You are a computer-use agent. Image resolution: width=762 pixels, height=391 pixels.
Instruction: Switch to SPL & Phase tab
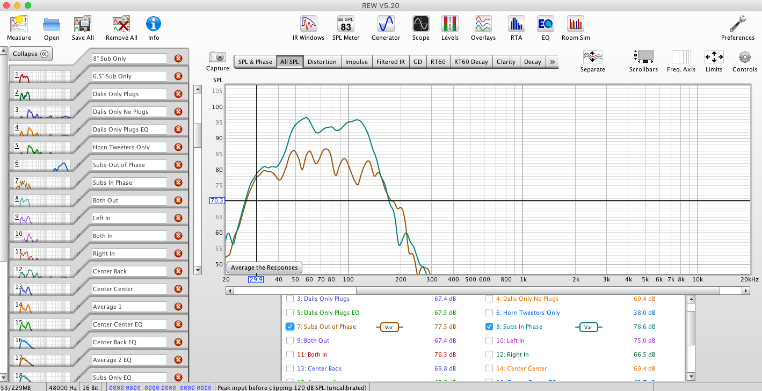click(x=255, y=62)
